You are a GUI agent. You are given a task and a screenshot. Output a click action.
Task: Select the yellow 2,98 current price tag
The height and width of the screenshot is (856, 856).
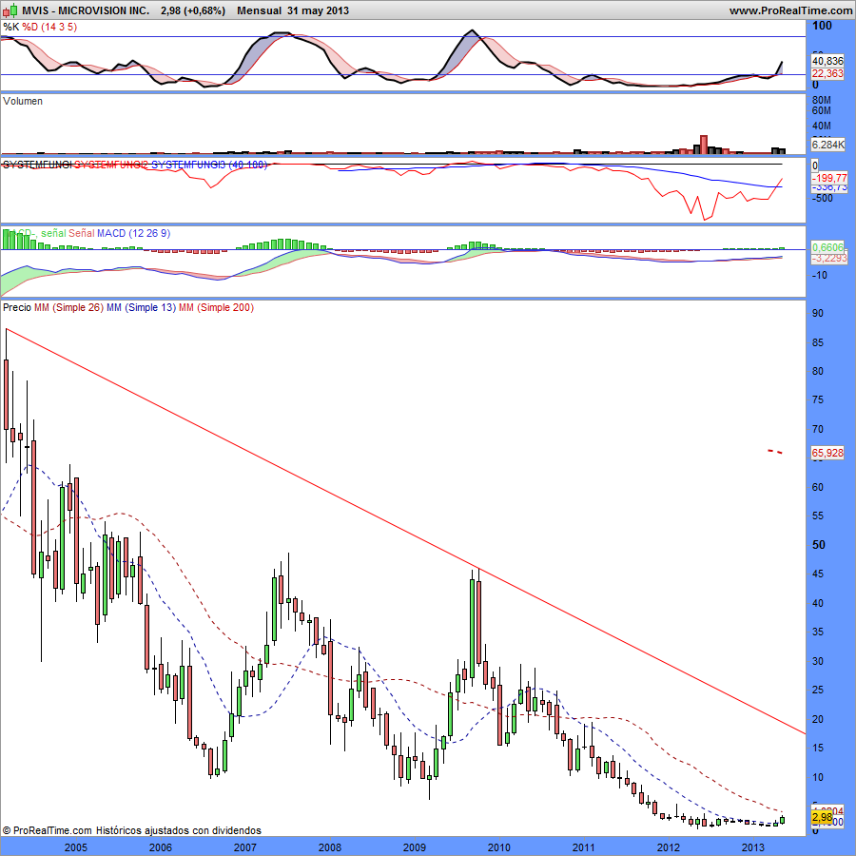tap(822, 817)
